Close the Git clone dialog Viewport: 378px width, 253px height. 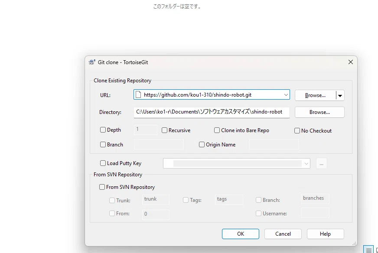click(351, 62)
